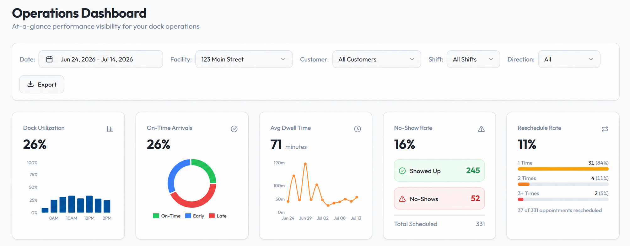
Task: Click the 26% value under Dock Utilization
Action: [35, 145]
